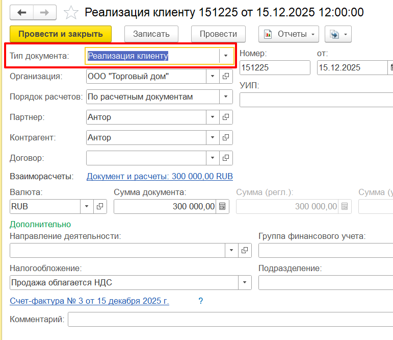
Task: Open the Организация field's open-form icon
Action: coord(226,77)
